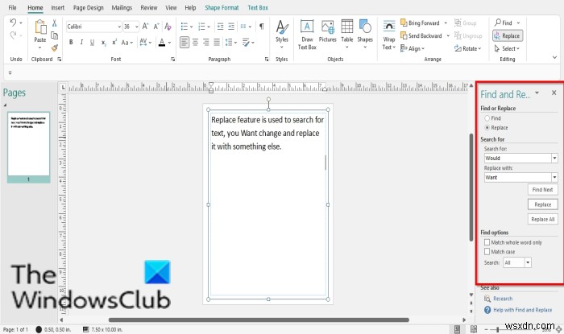Click the Replace All button
Screen dimensions: 564x334
pyautogui.click(x=542, y=219)
